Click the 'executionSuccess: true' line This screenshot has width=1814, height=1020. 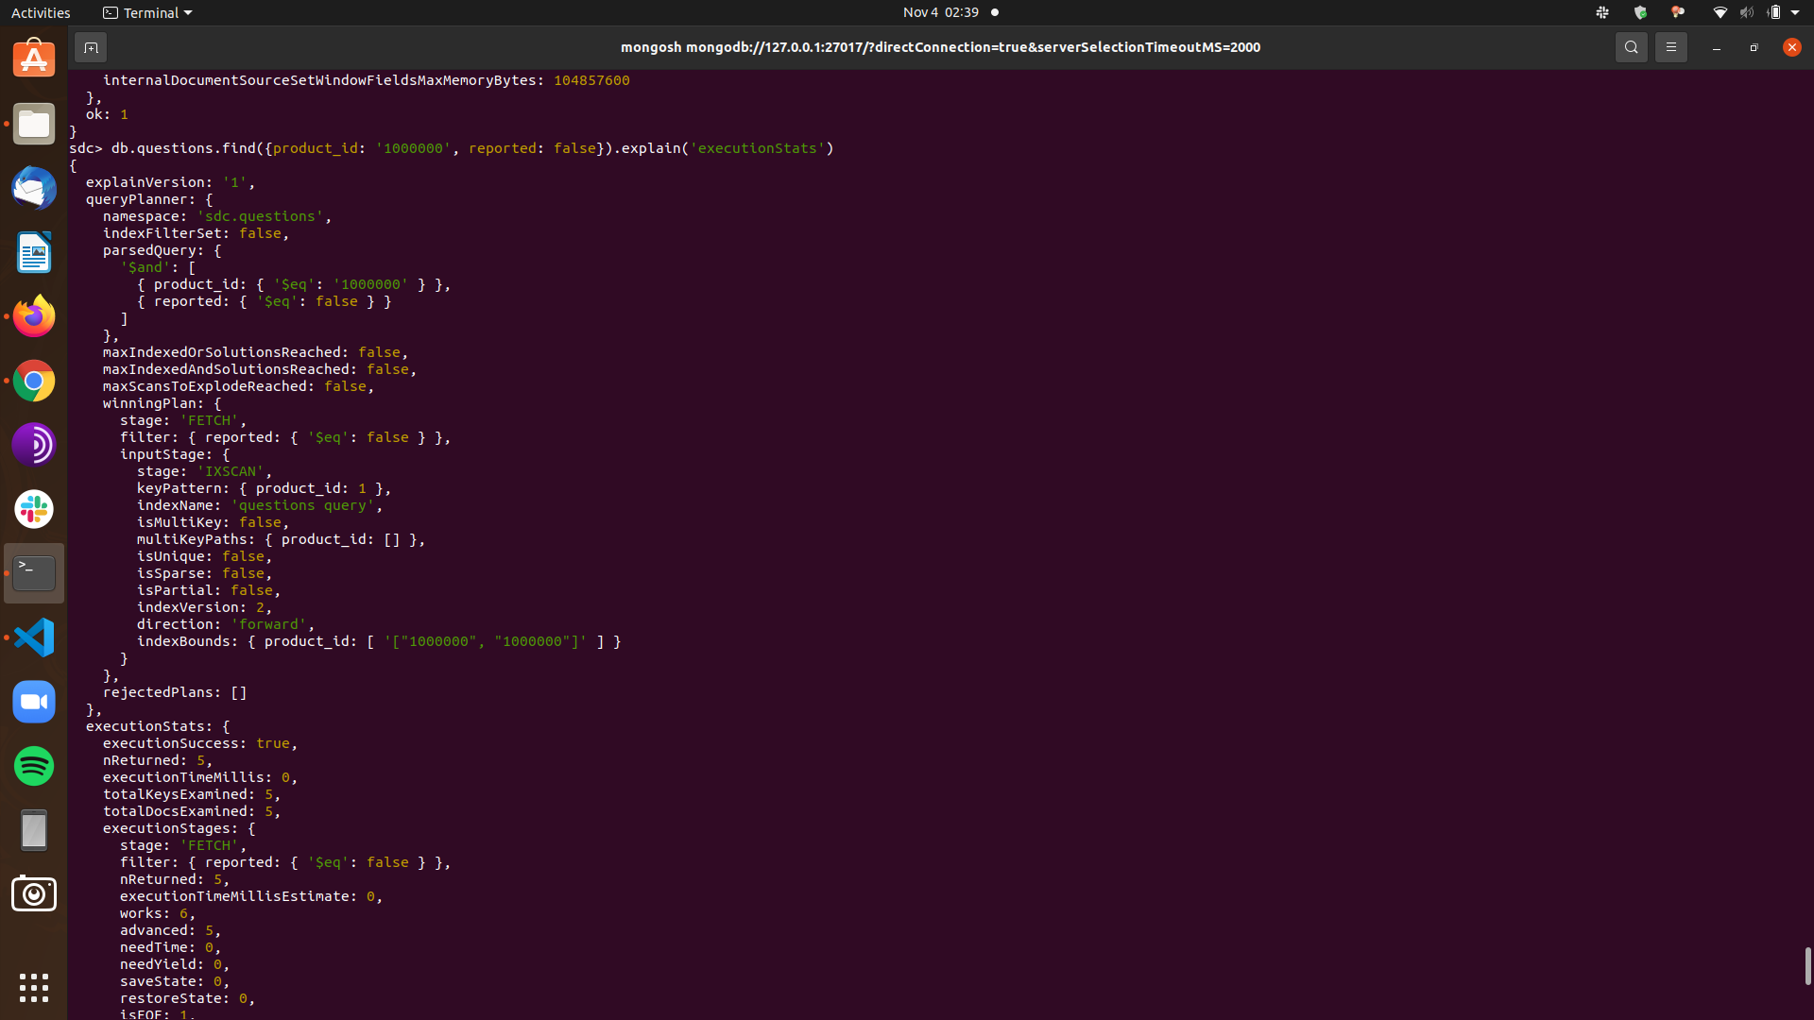(x=200, y=743)
